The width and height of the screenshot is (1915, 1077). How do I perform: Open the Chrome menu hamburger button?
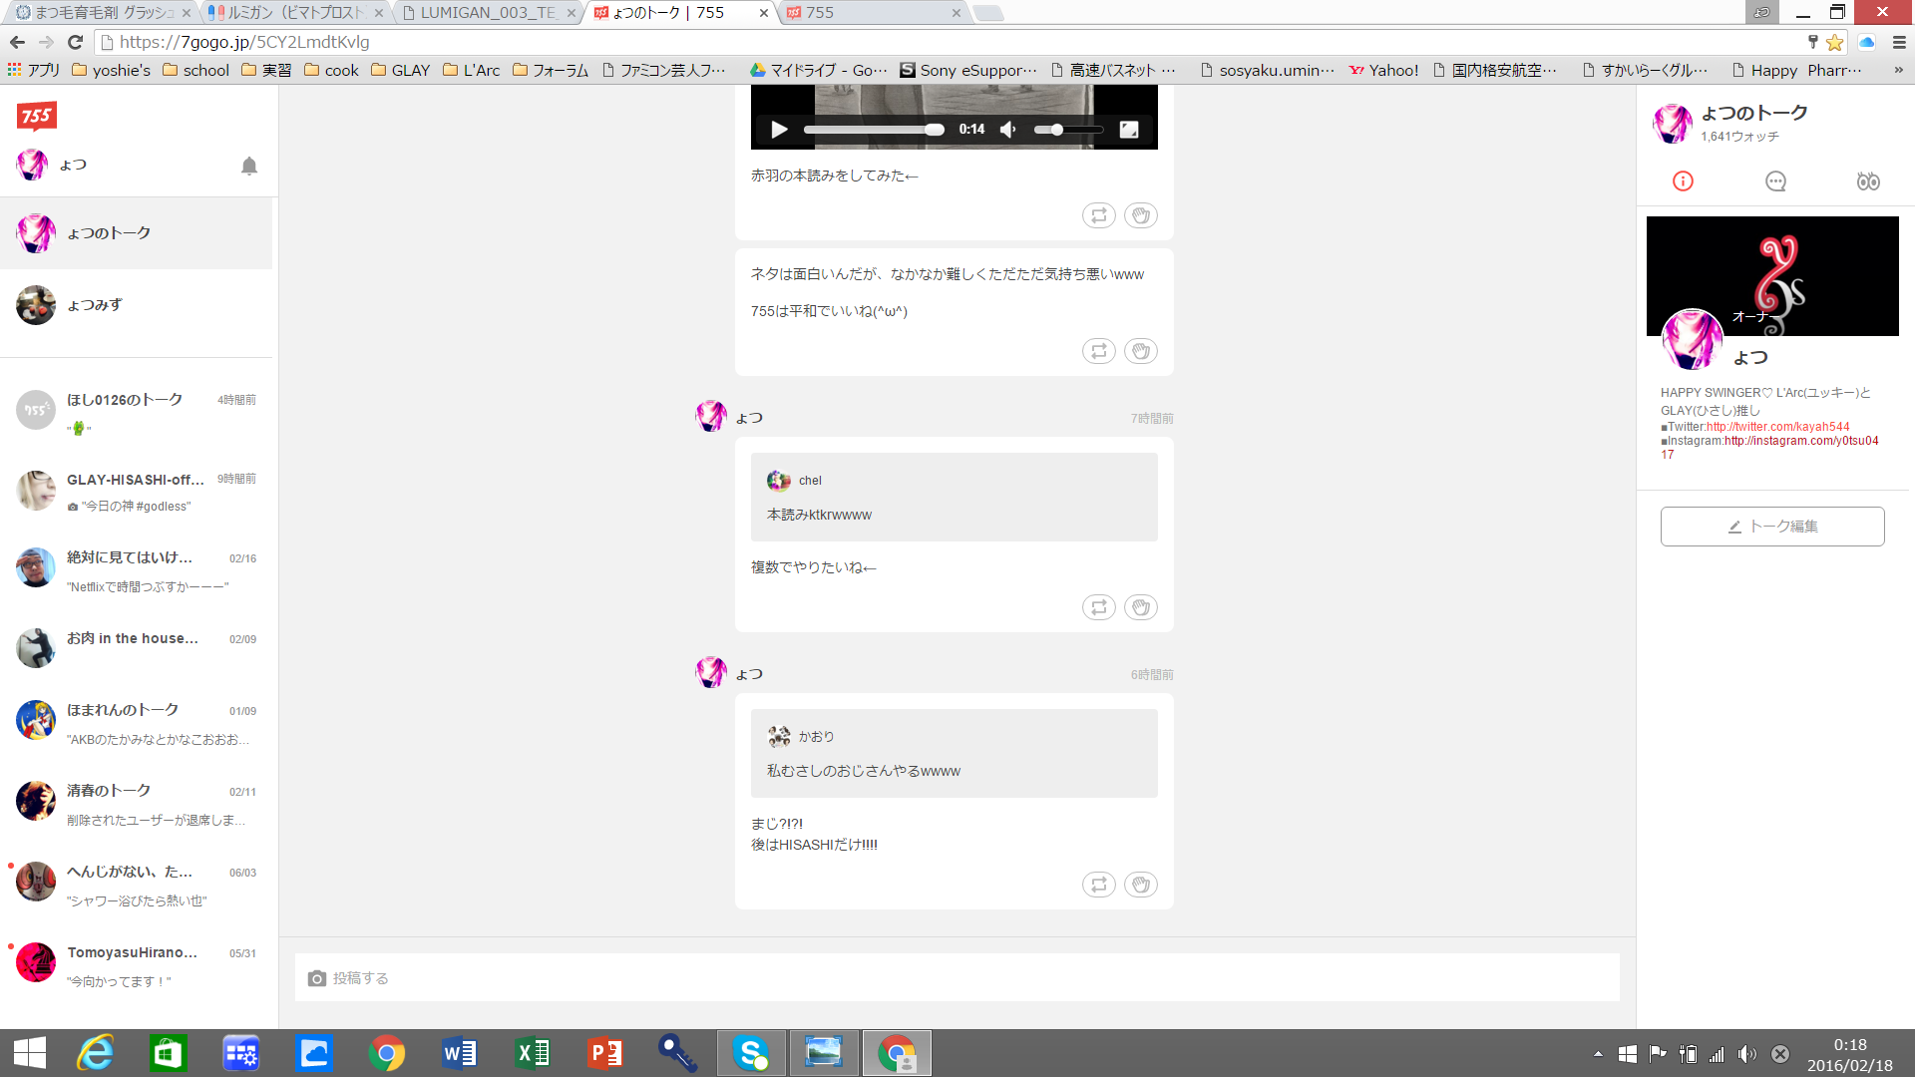click(1899, 42)
